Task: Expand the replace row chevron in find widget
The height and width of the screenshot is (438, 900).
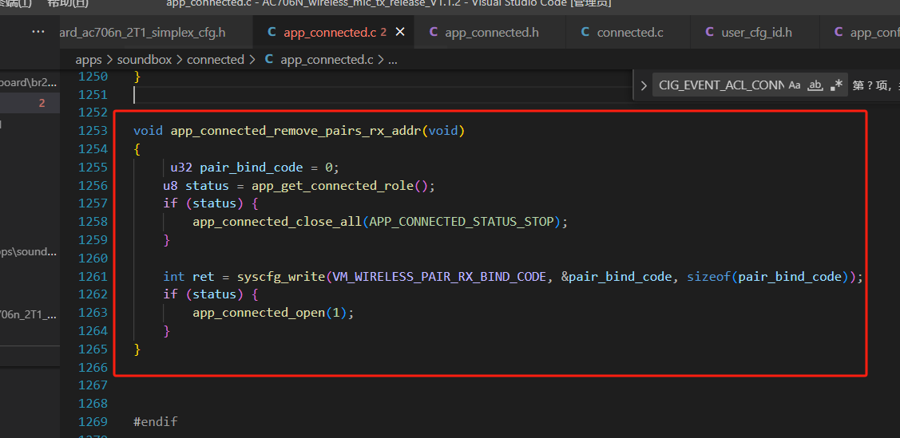Action: tap(644, 86)
